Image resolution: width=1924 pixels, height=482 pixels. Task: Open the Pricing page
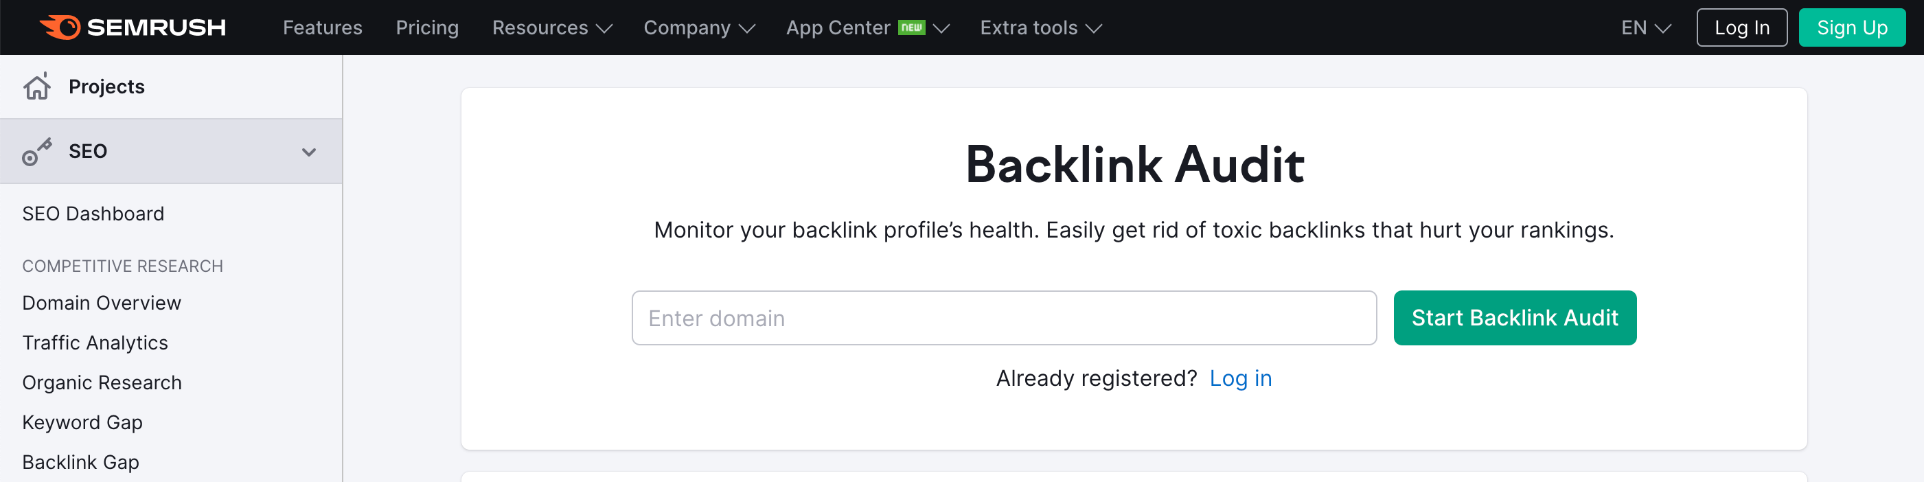point(426,27)
